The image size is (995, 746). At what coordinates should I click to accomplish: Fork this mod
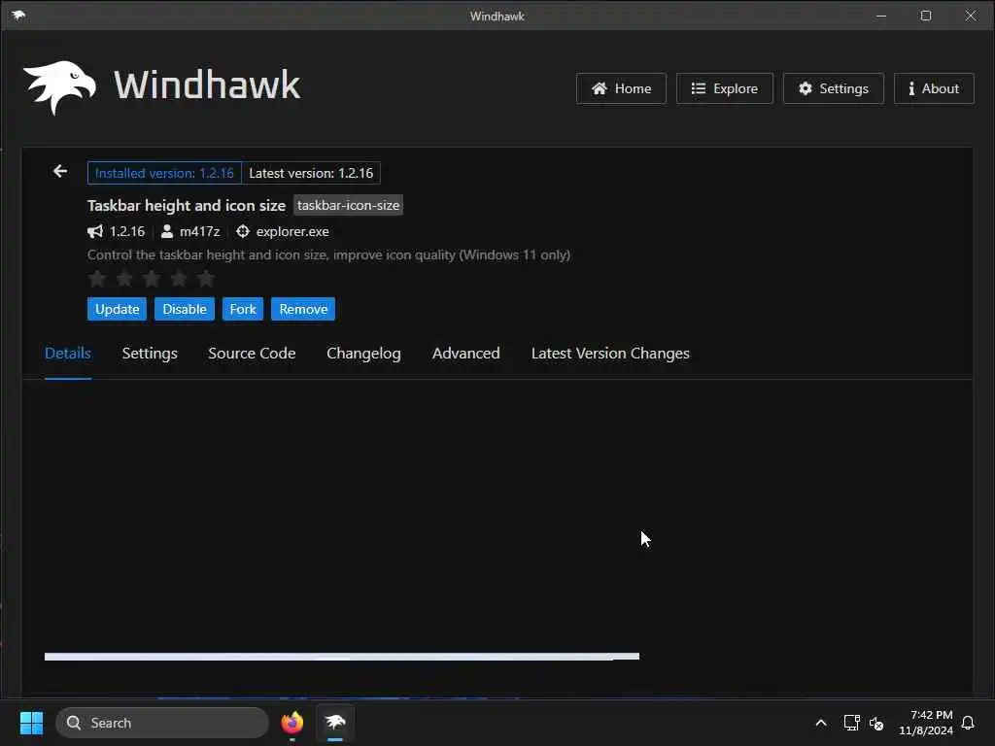(242, 309)
